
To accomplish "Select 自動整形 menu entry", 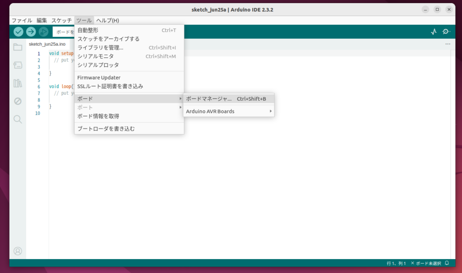I will 129,30.
